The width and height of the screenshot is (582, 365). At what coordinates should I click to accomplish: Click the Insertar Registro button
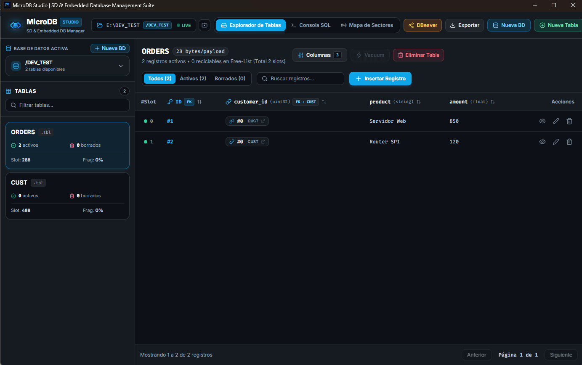(380, 79)
